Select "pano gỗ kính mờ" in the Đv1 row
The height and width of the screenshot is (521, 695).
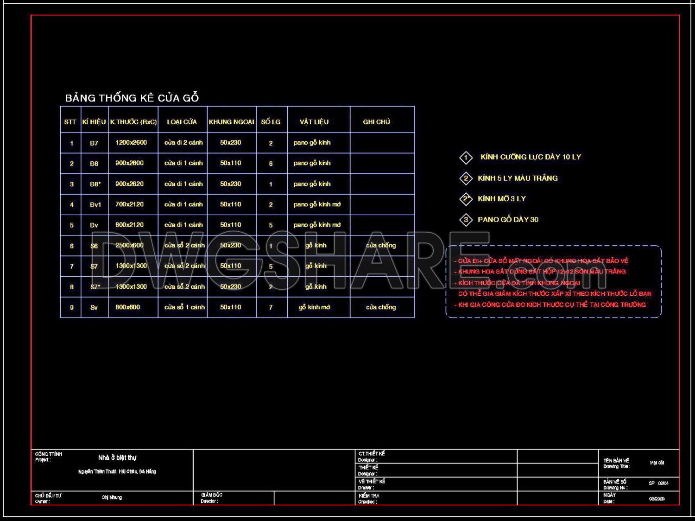(317, 204)
